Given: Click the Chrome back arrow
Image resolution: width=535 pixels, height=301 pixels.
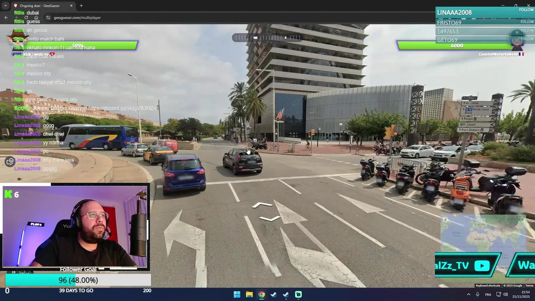Looking at the screenshot, I should tap(6, 18).
